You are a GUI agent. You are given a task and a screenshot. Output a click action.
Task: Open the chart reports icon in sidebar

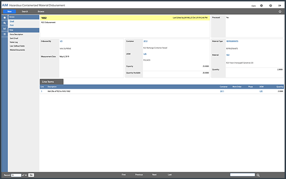pos(5,28)
